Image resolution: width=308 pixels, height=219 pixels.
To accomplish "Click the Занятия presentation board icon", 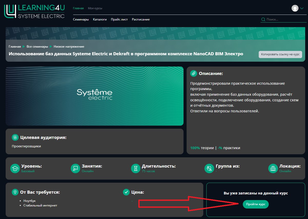I will pos(75,168).
